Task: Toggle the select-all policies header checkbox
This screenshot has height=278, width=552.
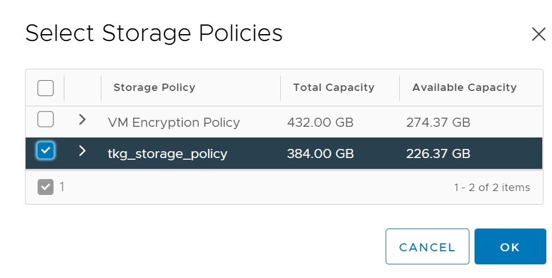Action: [x=46, y=88]
